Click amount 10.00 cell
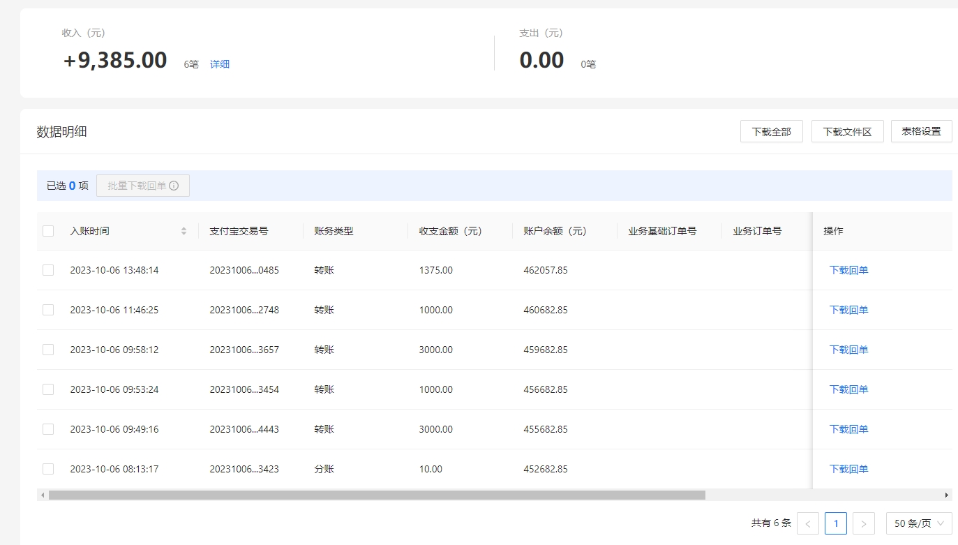Screen dimensions: 958x545 [431, 469]
